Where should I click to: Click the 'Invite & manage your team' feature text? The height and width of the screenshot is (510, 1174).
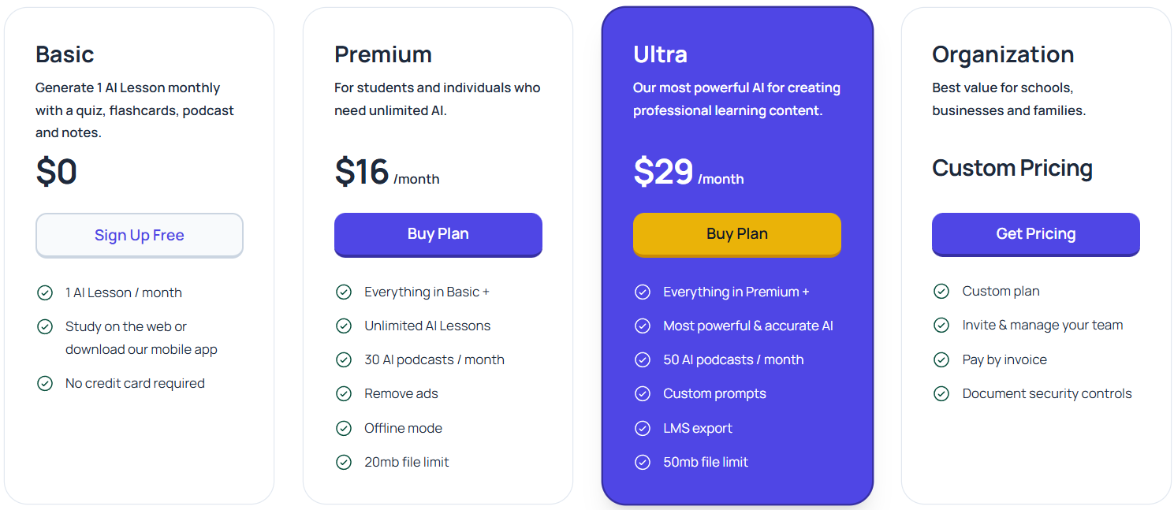pos(1042,325)
